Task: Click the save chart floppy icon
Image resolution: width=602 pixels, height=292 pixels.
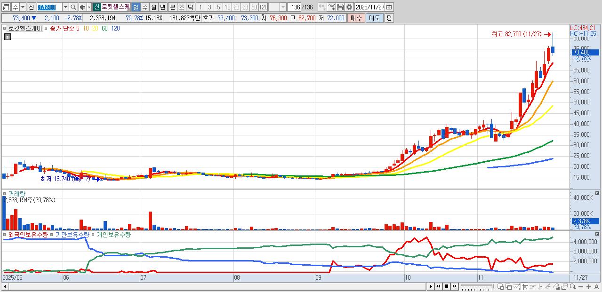Action: tap(340, 7)
